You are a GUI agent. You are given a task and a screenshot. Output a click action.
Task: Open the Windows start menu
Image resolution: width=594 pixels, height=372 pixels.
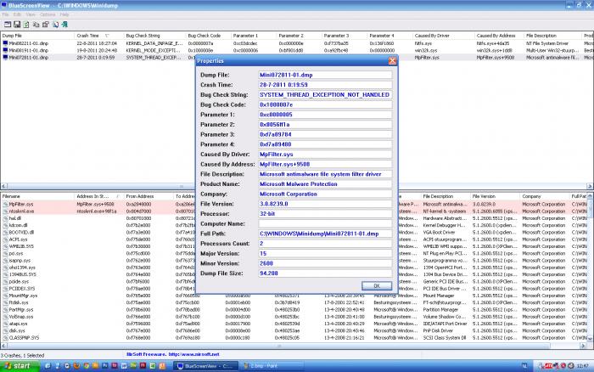[x=20, y=366]
